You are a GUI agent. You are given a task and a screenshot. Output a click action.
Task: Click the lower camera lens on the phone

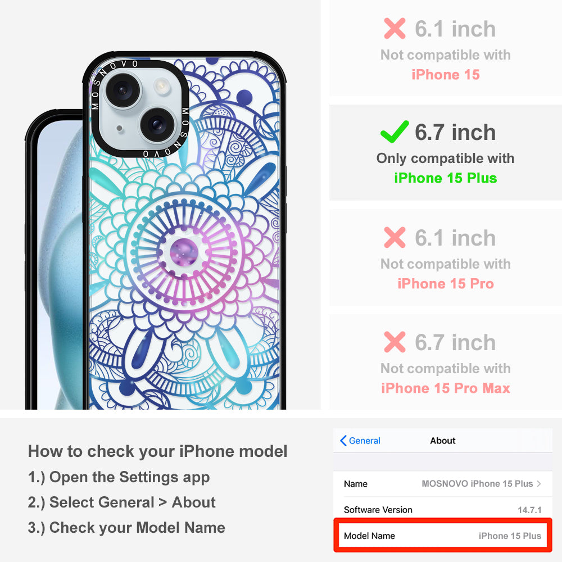[x=157, y=125]
